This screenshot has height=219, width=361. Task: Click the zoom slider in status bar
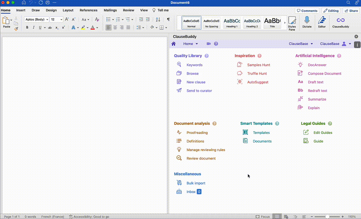click(327, 216)
